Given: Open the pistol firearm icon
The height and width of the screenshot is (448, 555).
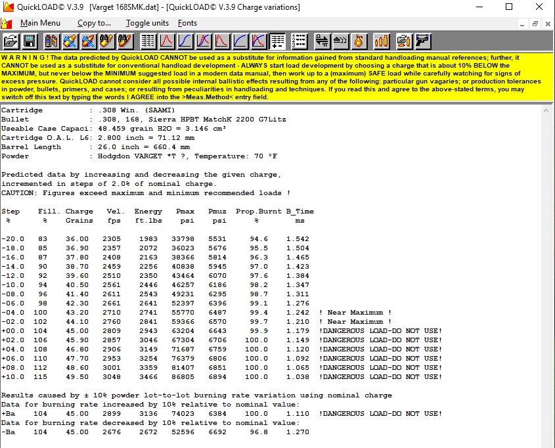Looking at the screenshot, I should tap(422, 41).
